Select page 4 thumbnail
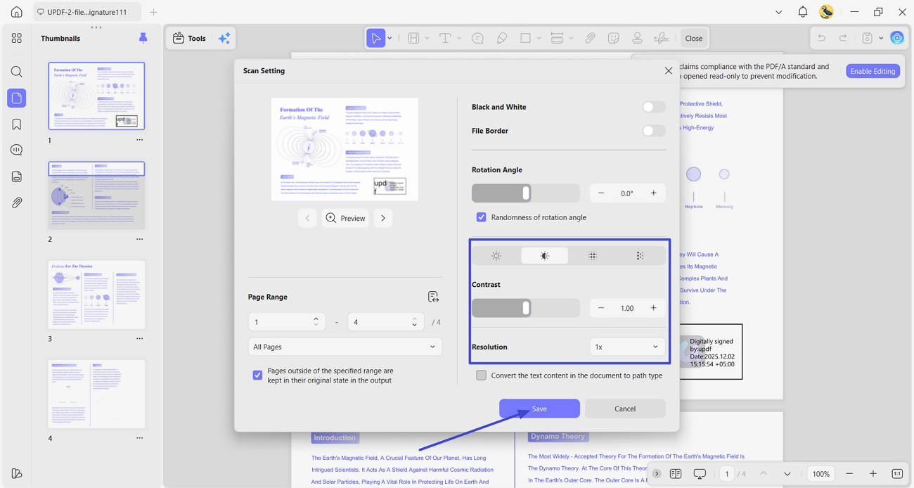914x488 pixels. click(96, 394)
